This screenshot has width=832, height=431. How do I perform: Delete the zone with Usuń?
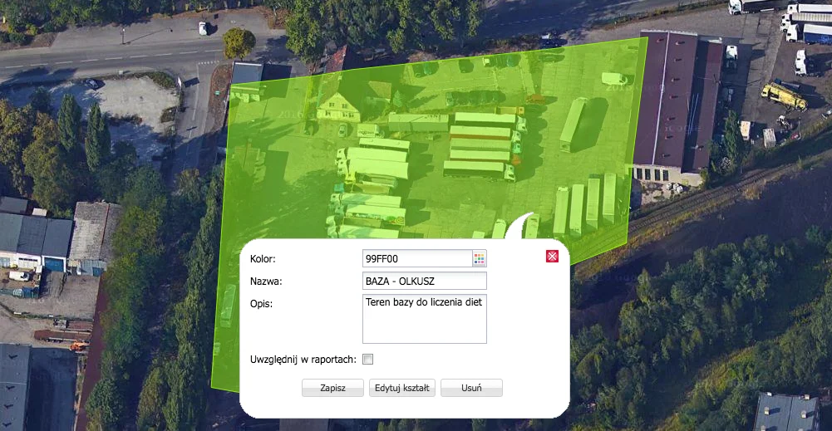(472, 388)
